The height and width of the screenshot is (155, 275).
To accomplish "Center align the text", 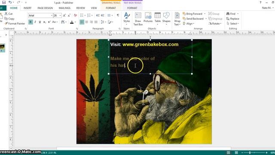I will tap(87, 22).
